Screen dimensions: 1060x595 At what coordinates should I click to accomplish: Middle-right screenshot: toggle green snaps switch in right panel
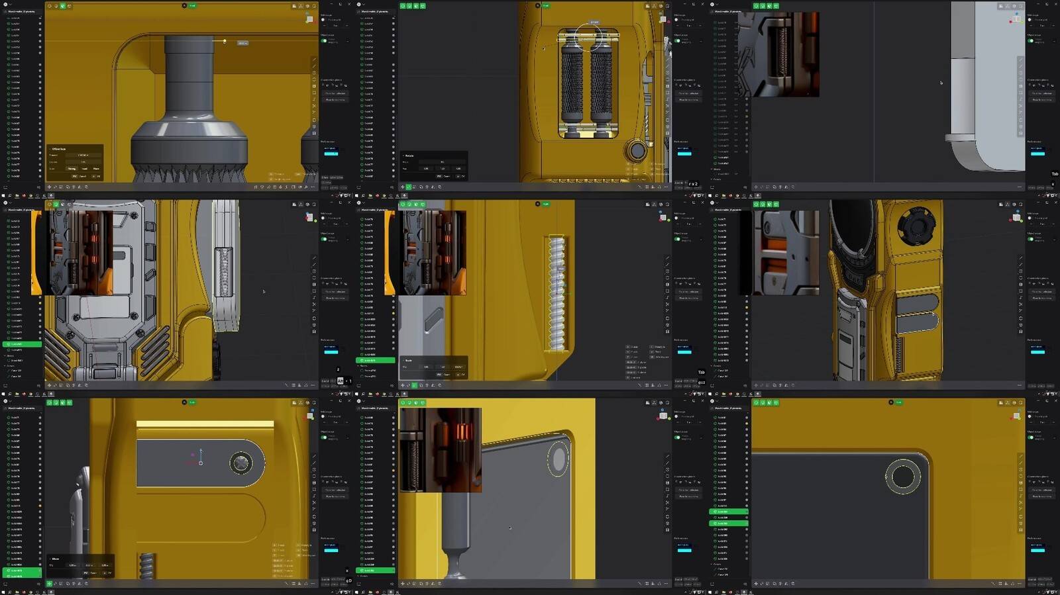coord(1030,239)
